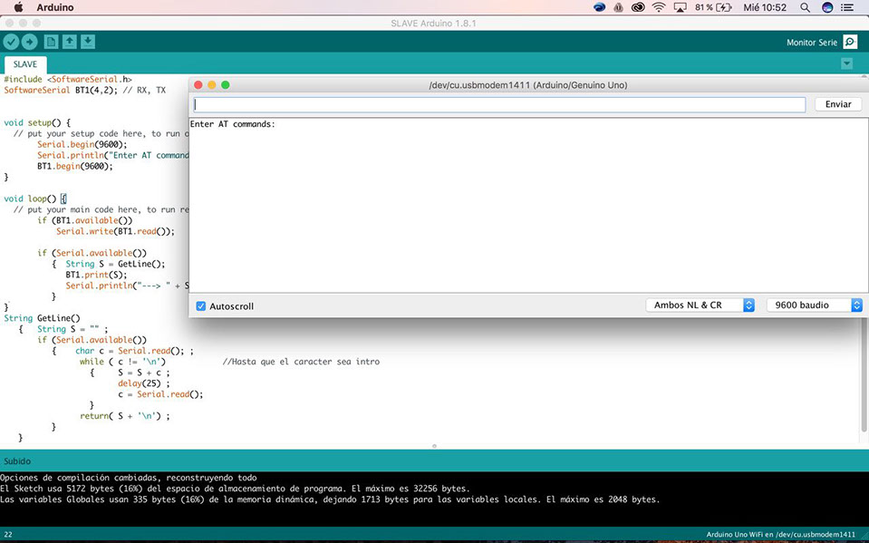This screenshot has height=543, width=869.
Task: Click the Mié 10:52 clock
Action: tap(765, 7)
